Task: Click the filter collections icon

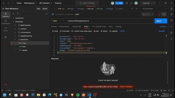Action: pos(18,14)
